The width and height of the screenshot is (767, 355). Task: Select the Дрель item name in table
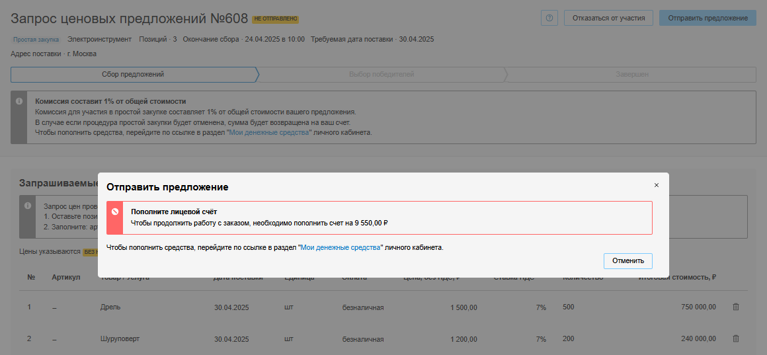click(110, 307)
